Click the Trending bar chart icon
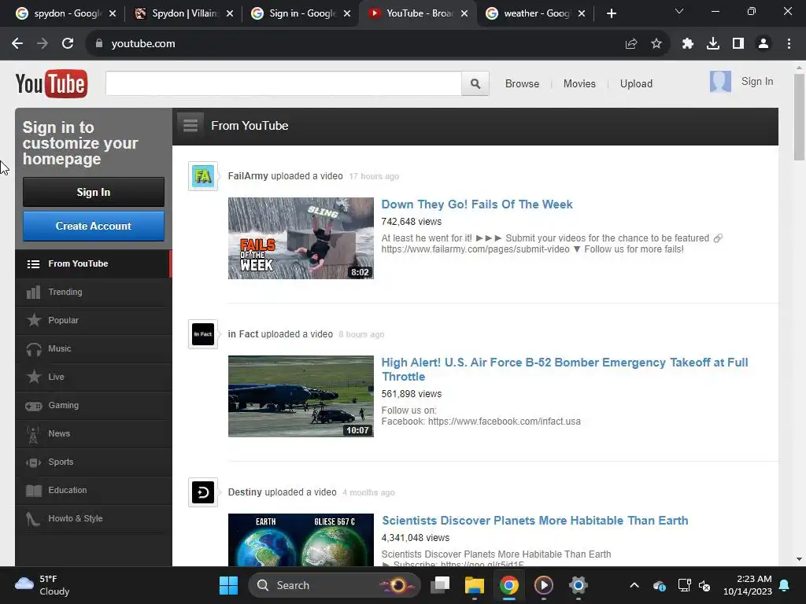Image resolution: width=806 pixels, height=604 pixels. tap(33, 293)
